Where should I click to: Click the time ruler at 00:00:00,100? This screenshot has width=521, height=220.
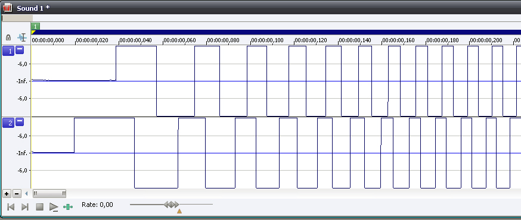267,40
